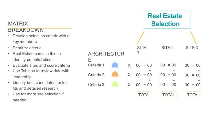Image resolution: width=207 pixels, height=118 pixels.
Task: Click the TOTAL box under Site 3
Action: tap(193, 95)
